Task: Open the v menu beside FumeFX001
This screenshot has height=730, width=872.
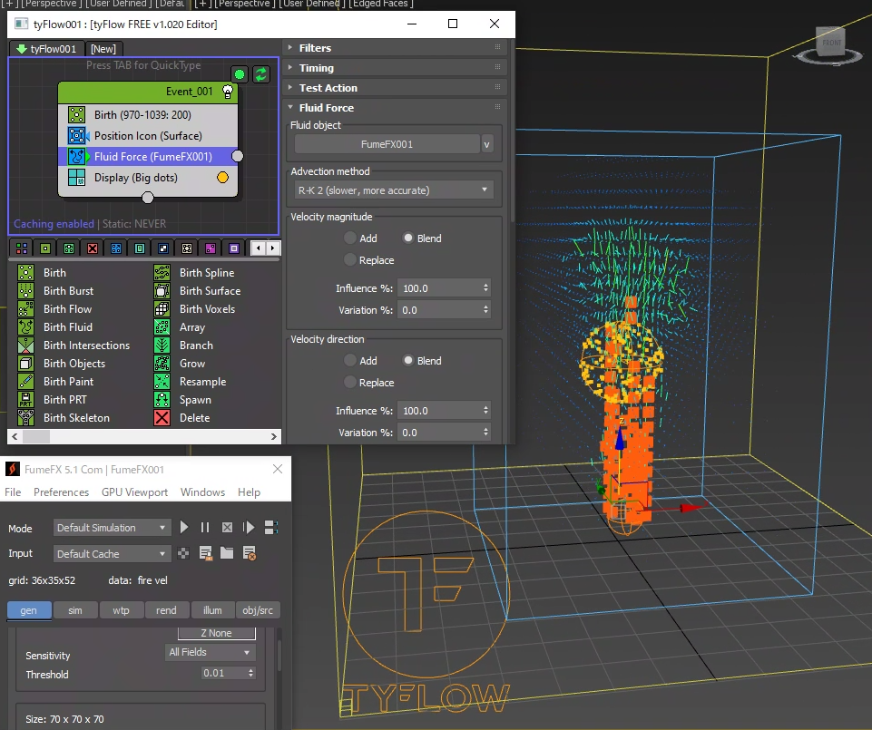Action: pos(486,144)
